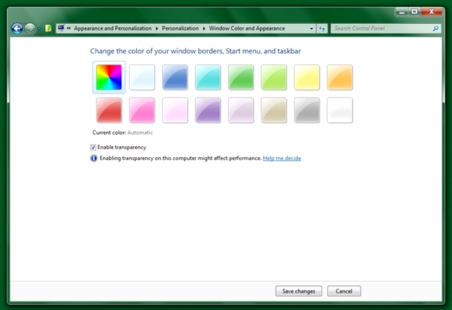This screenshot has width=452, height=310.
Task: Open the Personalization breadcrumb
Action: pyautogui.click(x=180, y=28)
